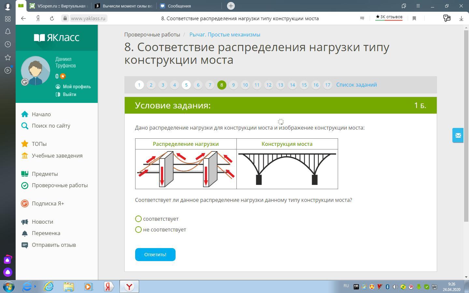Select the 'не соответствует' radio option
This screenshot has width=469, height=293.
(x=138, y=230)
